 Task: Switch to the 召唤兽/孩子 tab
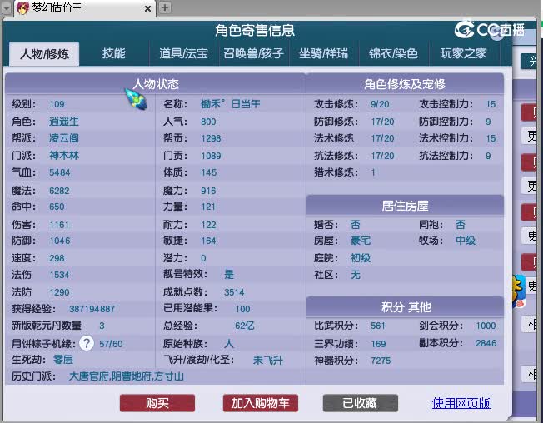click(254, 53)
